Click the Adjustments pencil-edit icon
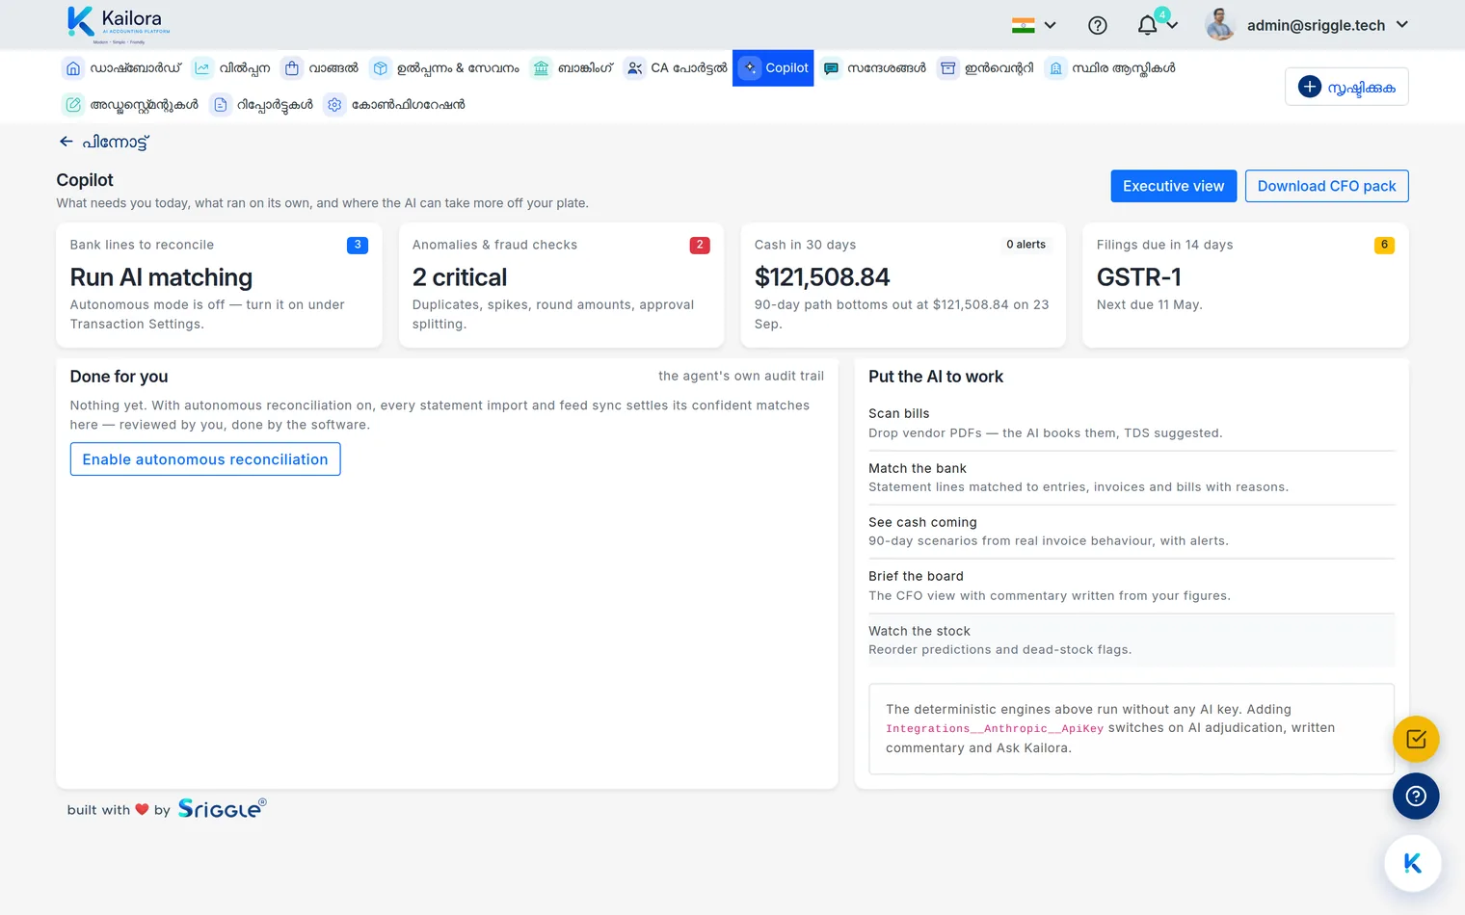This screenshot has width=1465, height=915. click(x=73, y=105)
